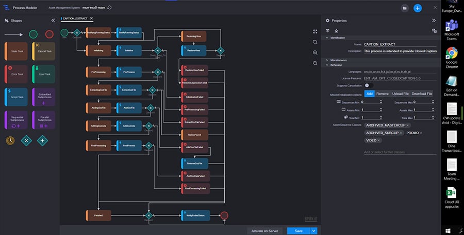
Task: Close the CAPTION_EXTRACT tab
Action: click(91, 19)
